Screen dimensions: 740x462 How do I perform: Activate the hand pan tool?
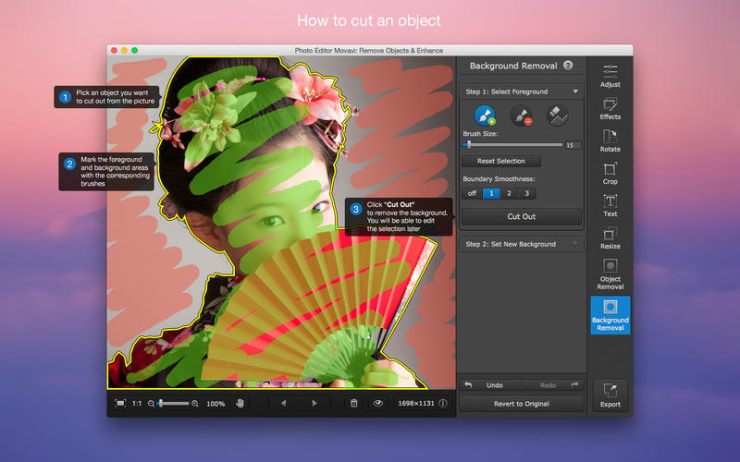240,403
